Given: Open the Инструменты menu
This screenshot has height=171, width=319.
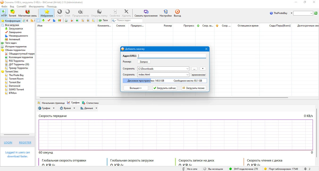Looking at the screenshot, I should click(x=36, y=6).
